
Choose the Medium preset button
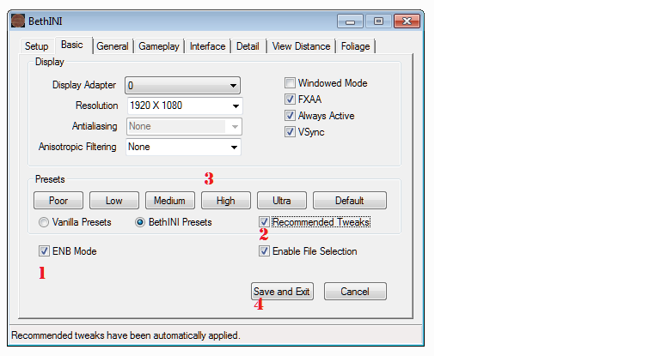tap(169, 201)
